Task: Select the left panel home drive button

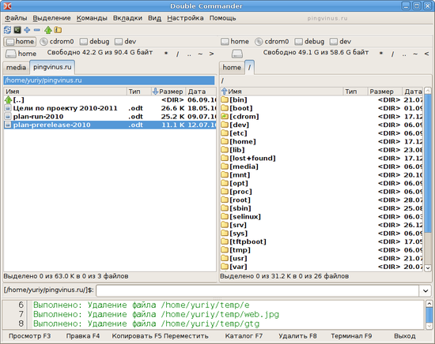Action: click(20, 42)
